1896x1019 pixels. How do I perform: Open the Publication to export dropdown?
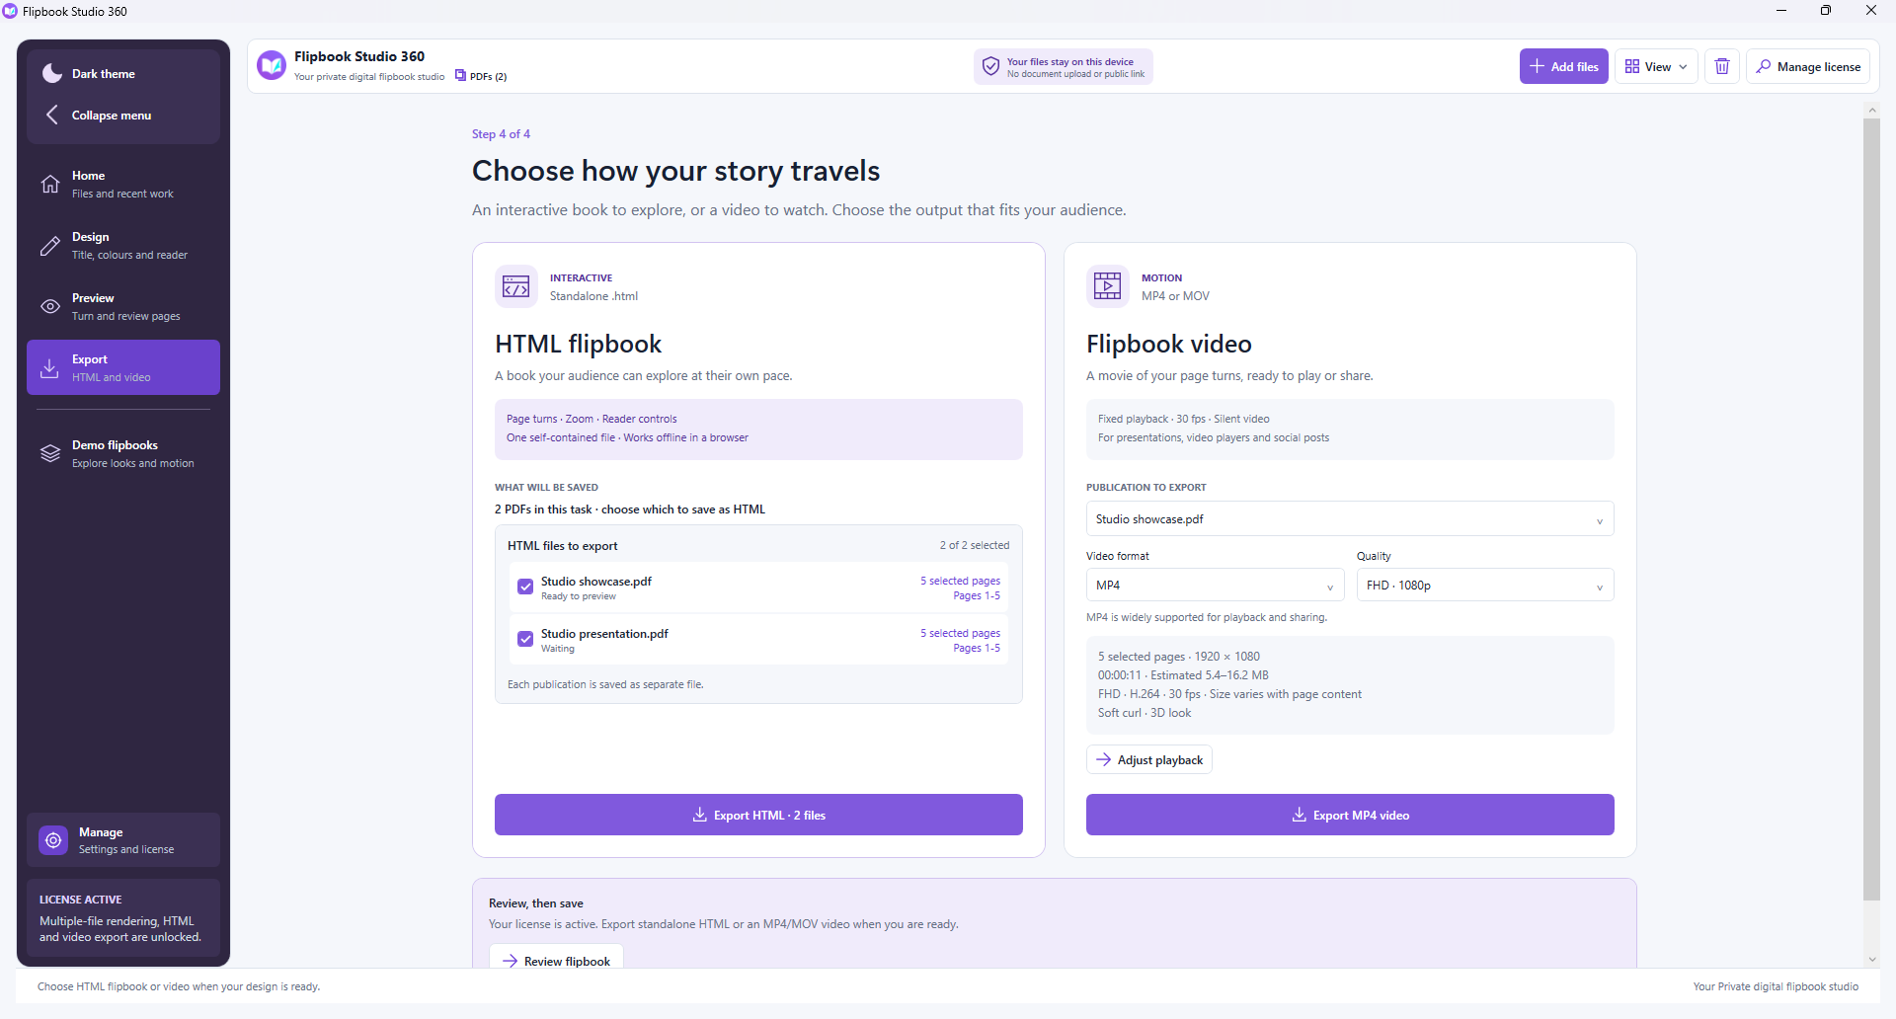pos(1350,519)
